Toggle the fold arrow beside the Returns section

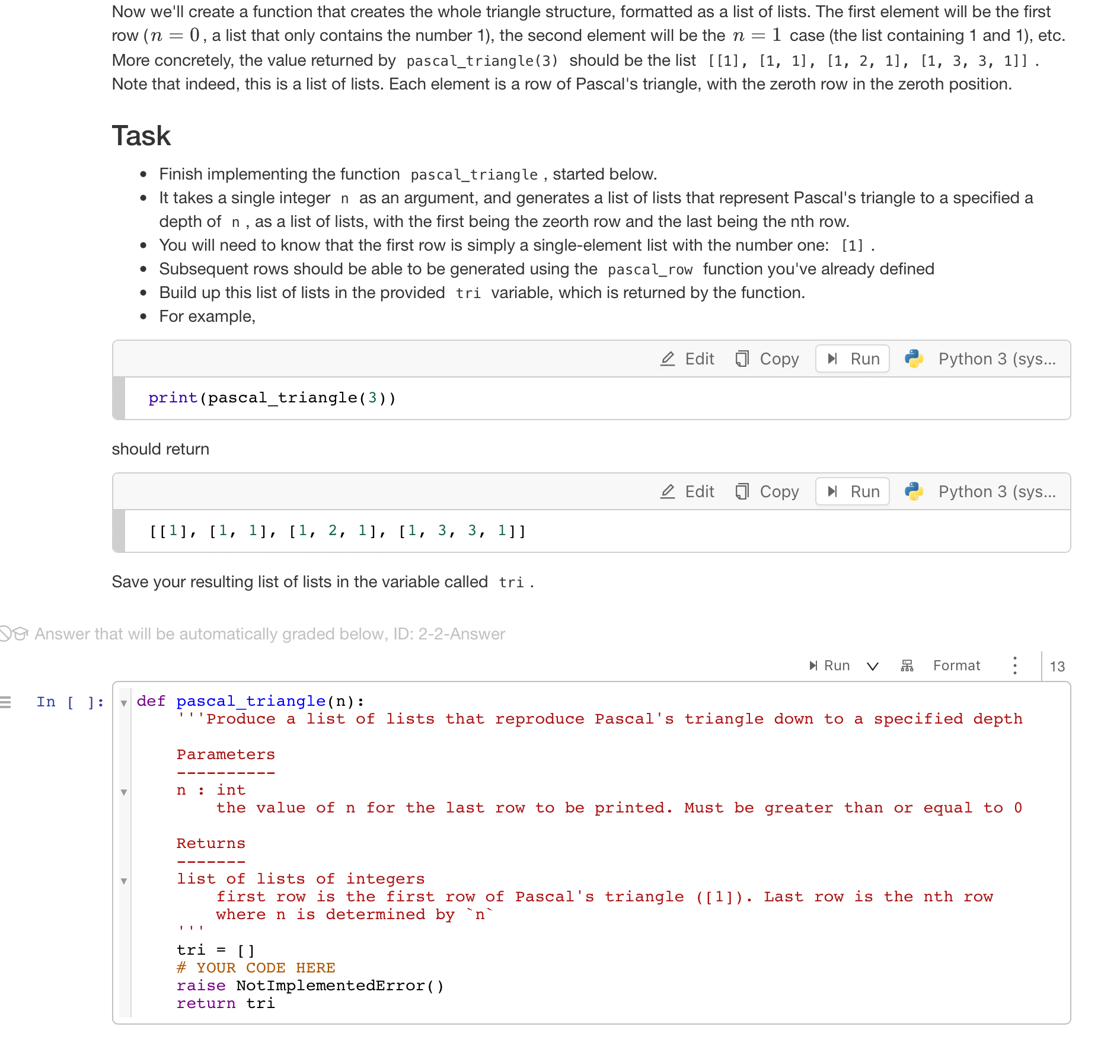[124, 881]
